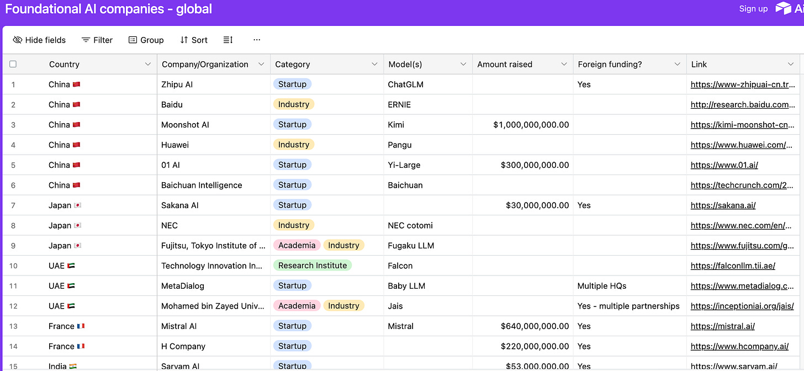
Task: Select the Jais model cell
Action: click(x=428, y=306)
